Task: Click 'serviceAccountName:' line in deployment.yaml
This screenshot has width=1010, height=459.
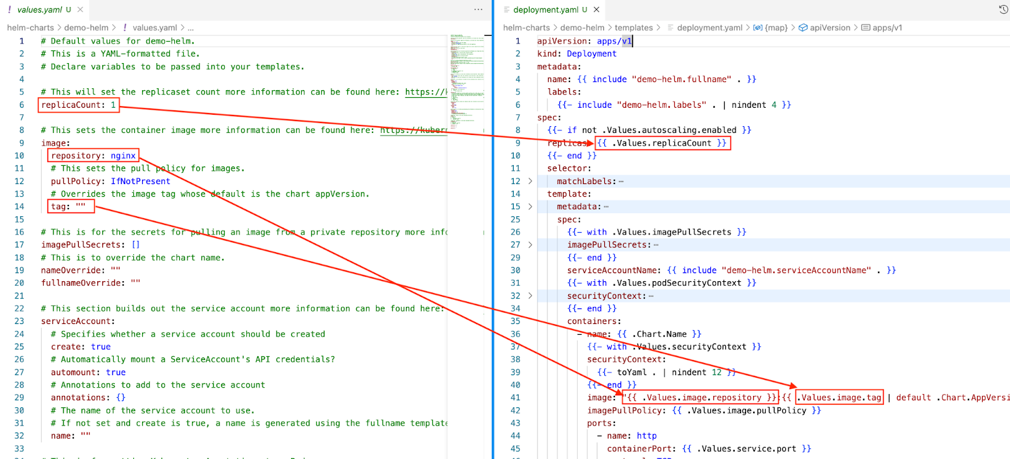Action: pyautogui.click(x=732, y=270)
